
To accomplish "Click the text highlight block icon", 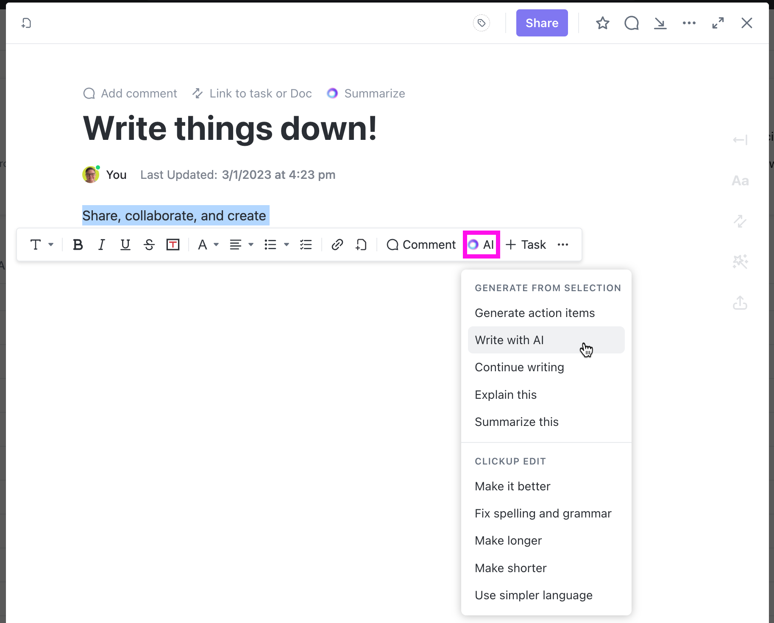I will pos(173,245).
